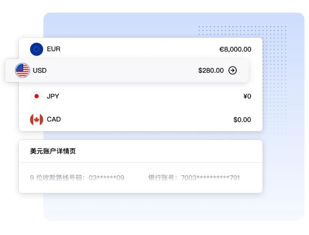This screenshot has width=309, height=235.
Task: Click the CAD Canadian flag icon
Action: 37,120
